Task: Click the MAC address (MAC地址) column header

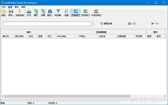Action: pyautogui.click(x=67, y=36)
